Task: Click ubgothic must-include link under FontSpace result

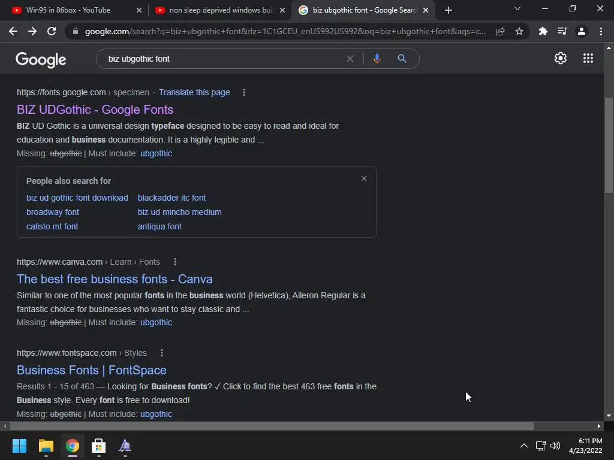Action: 156,414
